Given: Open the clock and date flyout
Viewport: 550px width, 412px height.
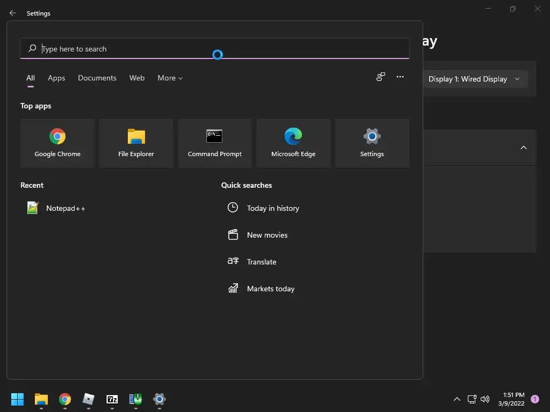Looking at the screenshot, I should pos(511,399).
